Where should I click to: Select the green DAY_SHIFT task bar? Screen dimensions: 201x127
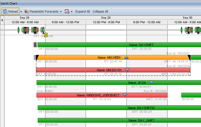[119, 120]
